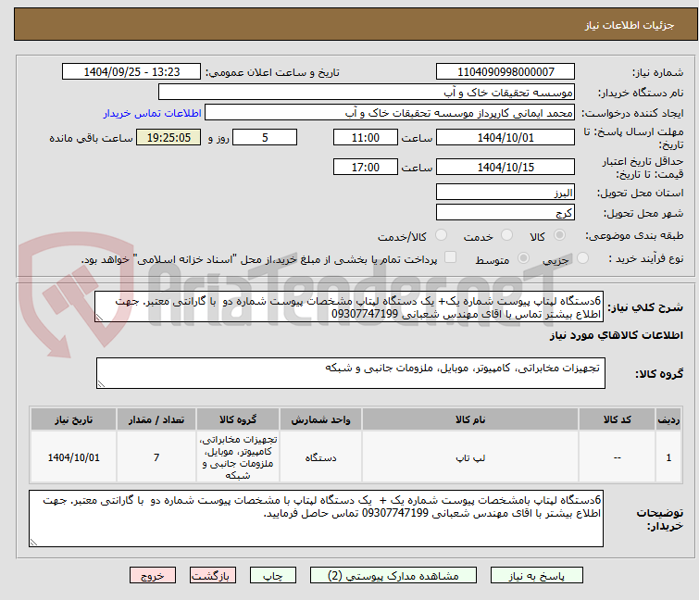Viewport: 699px width, 600px height.
Task: Click the remaining time 19:25:05 field
Action: point(169,137)
